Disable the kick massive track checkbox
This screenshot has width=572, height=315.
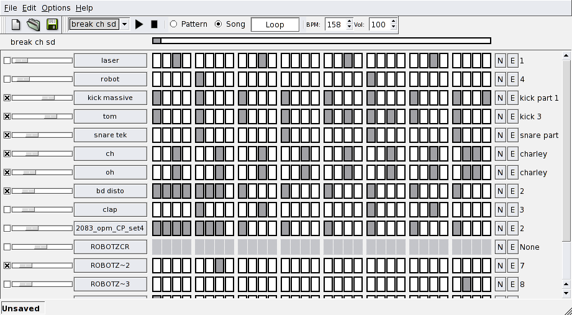click(x=7, y=98)
